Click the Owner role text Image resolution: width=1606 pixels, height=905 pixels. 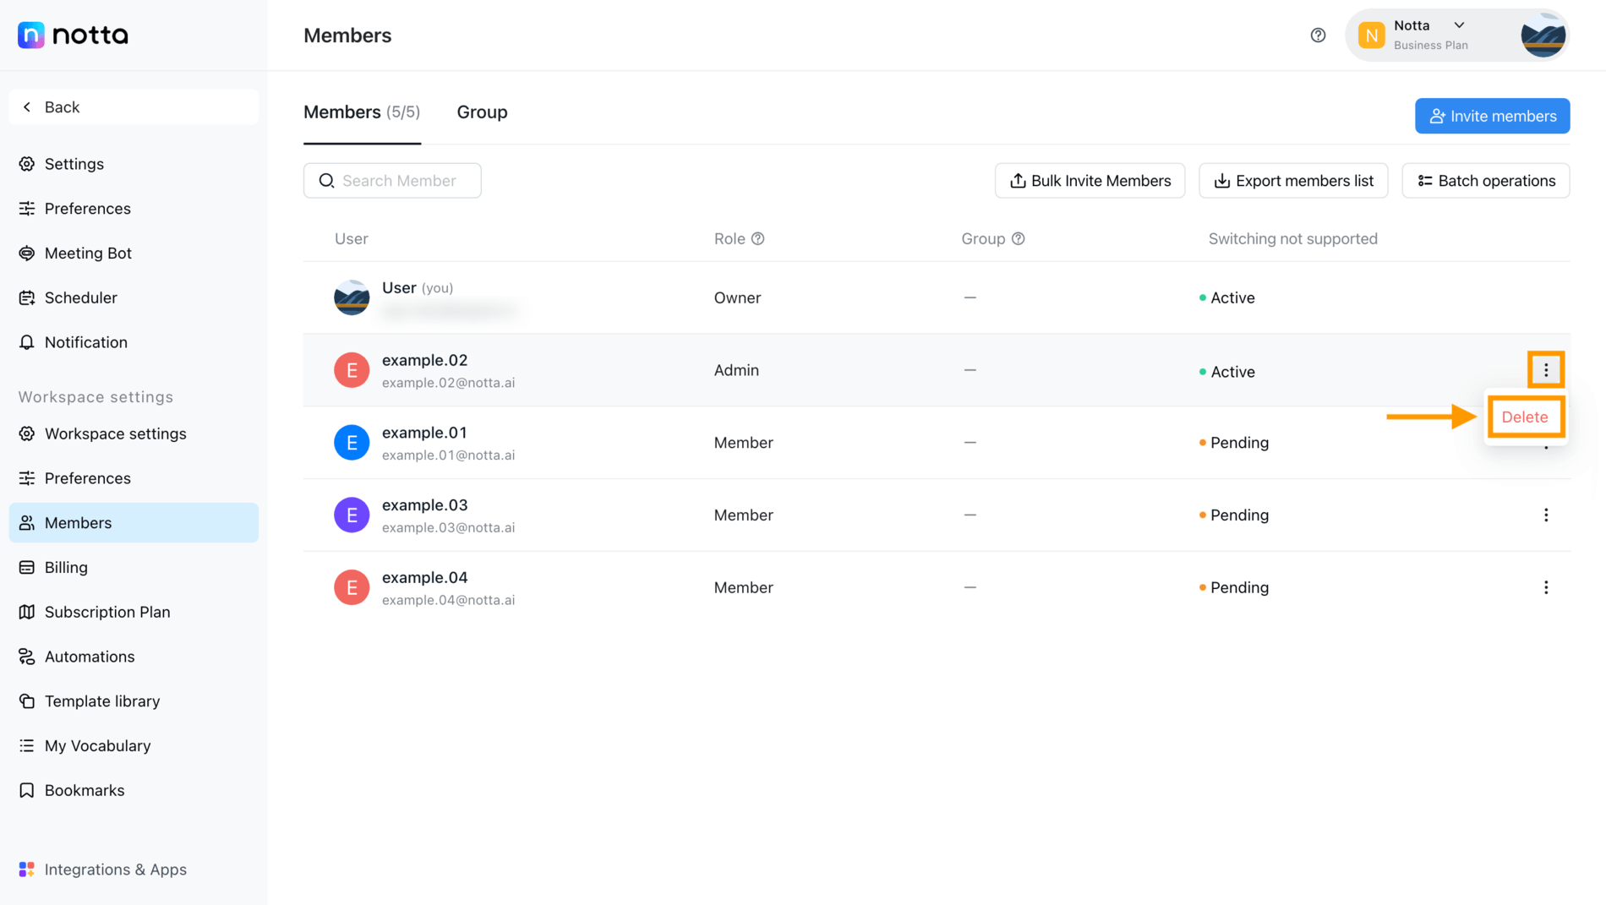[737, 297]
